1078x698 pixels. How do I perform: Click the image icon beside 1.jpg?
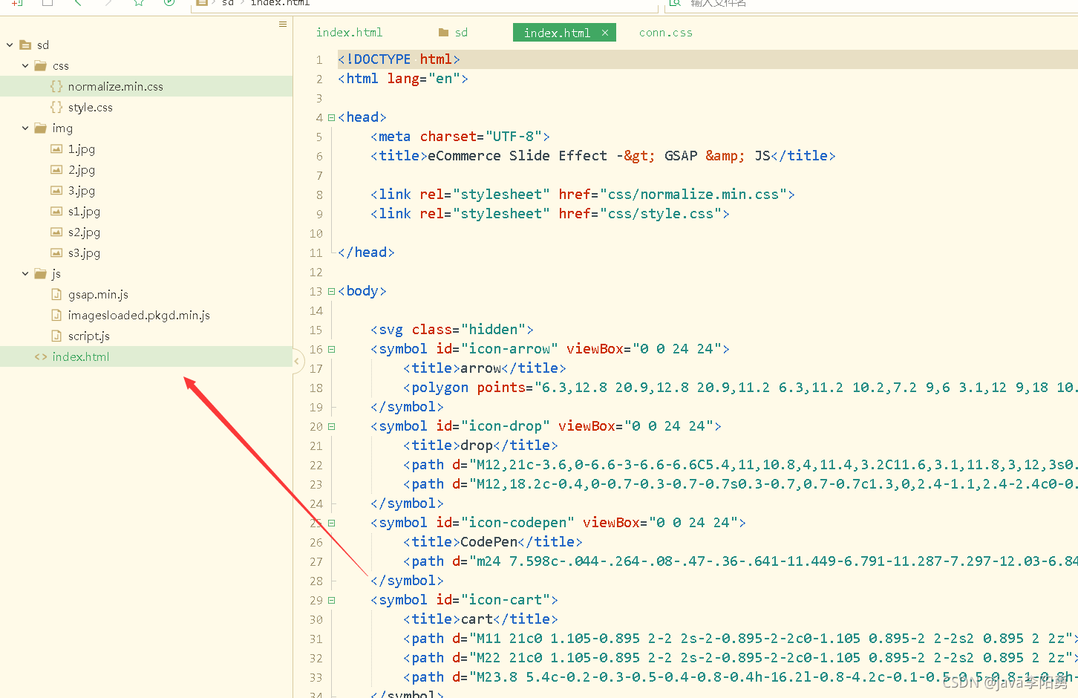tap(56, 149)
